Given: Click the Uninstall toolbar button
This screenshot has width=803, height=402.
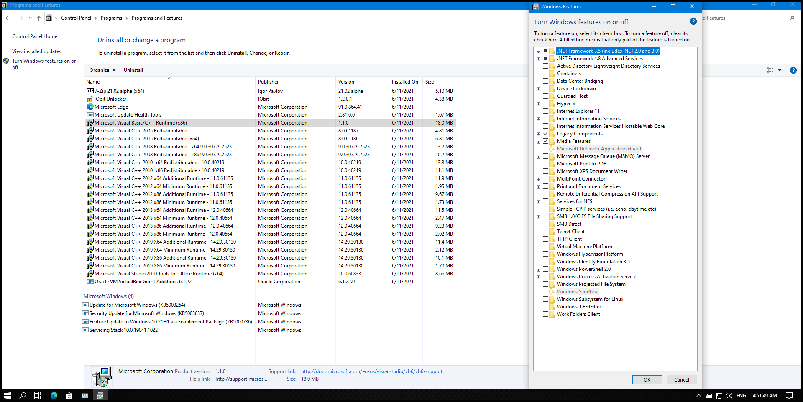Looking at the screenshot, I should click(x=133, y=70).
